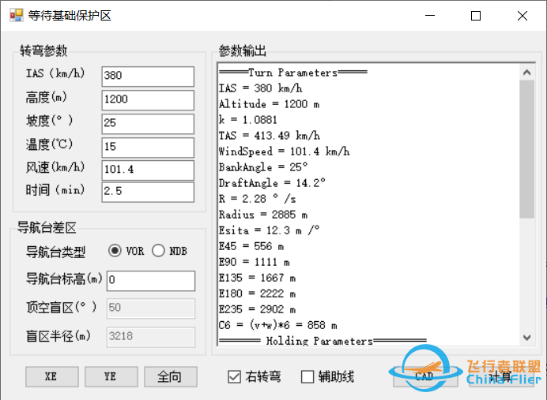The width and height of the screenshot is (547, 400).
Task: Click the 'Holding Parameters' header line
Action: point(323,341)
